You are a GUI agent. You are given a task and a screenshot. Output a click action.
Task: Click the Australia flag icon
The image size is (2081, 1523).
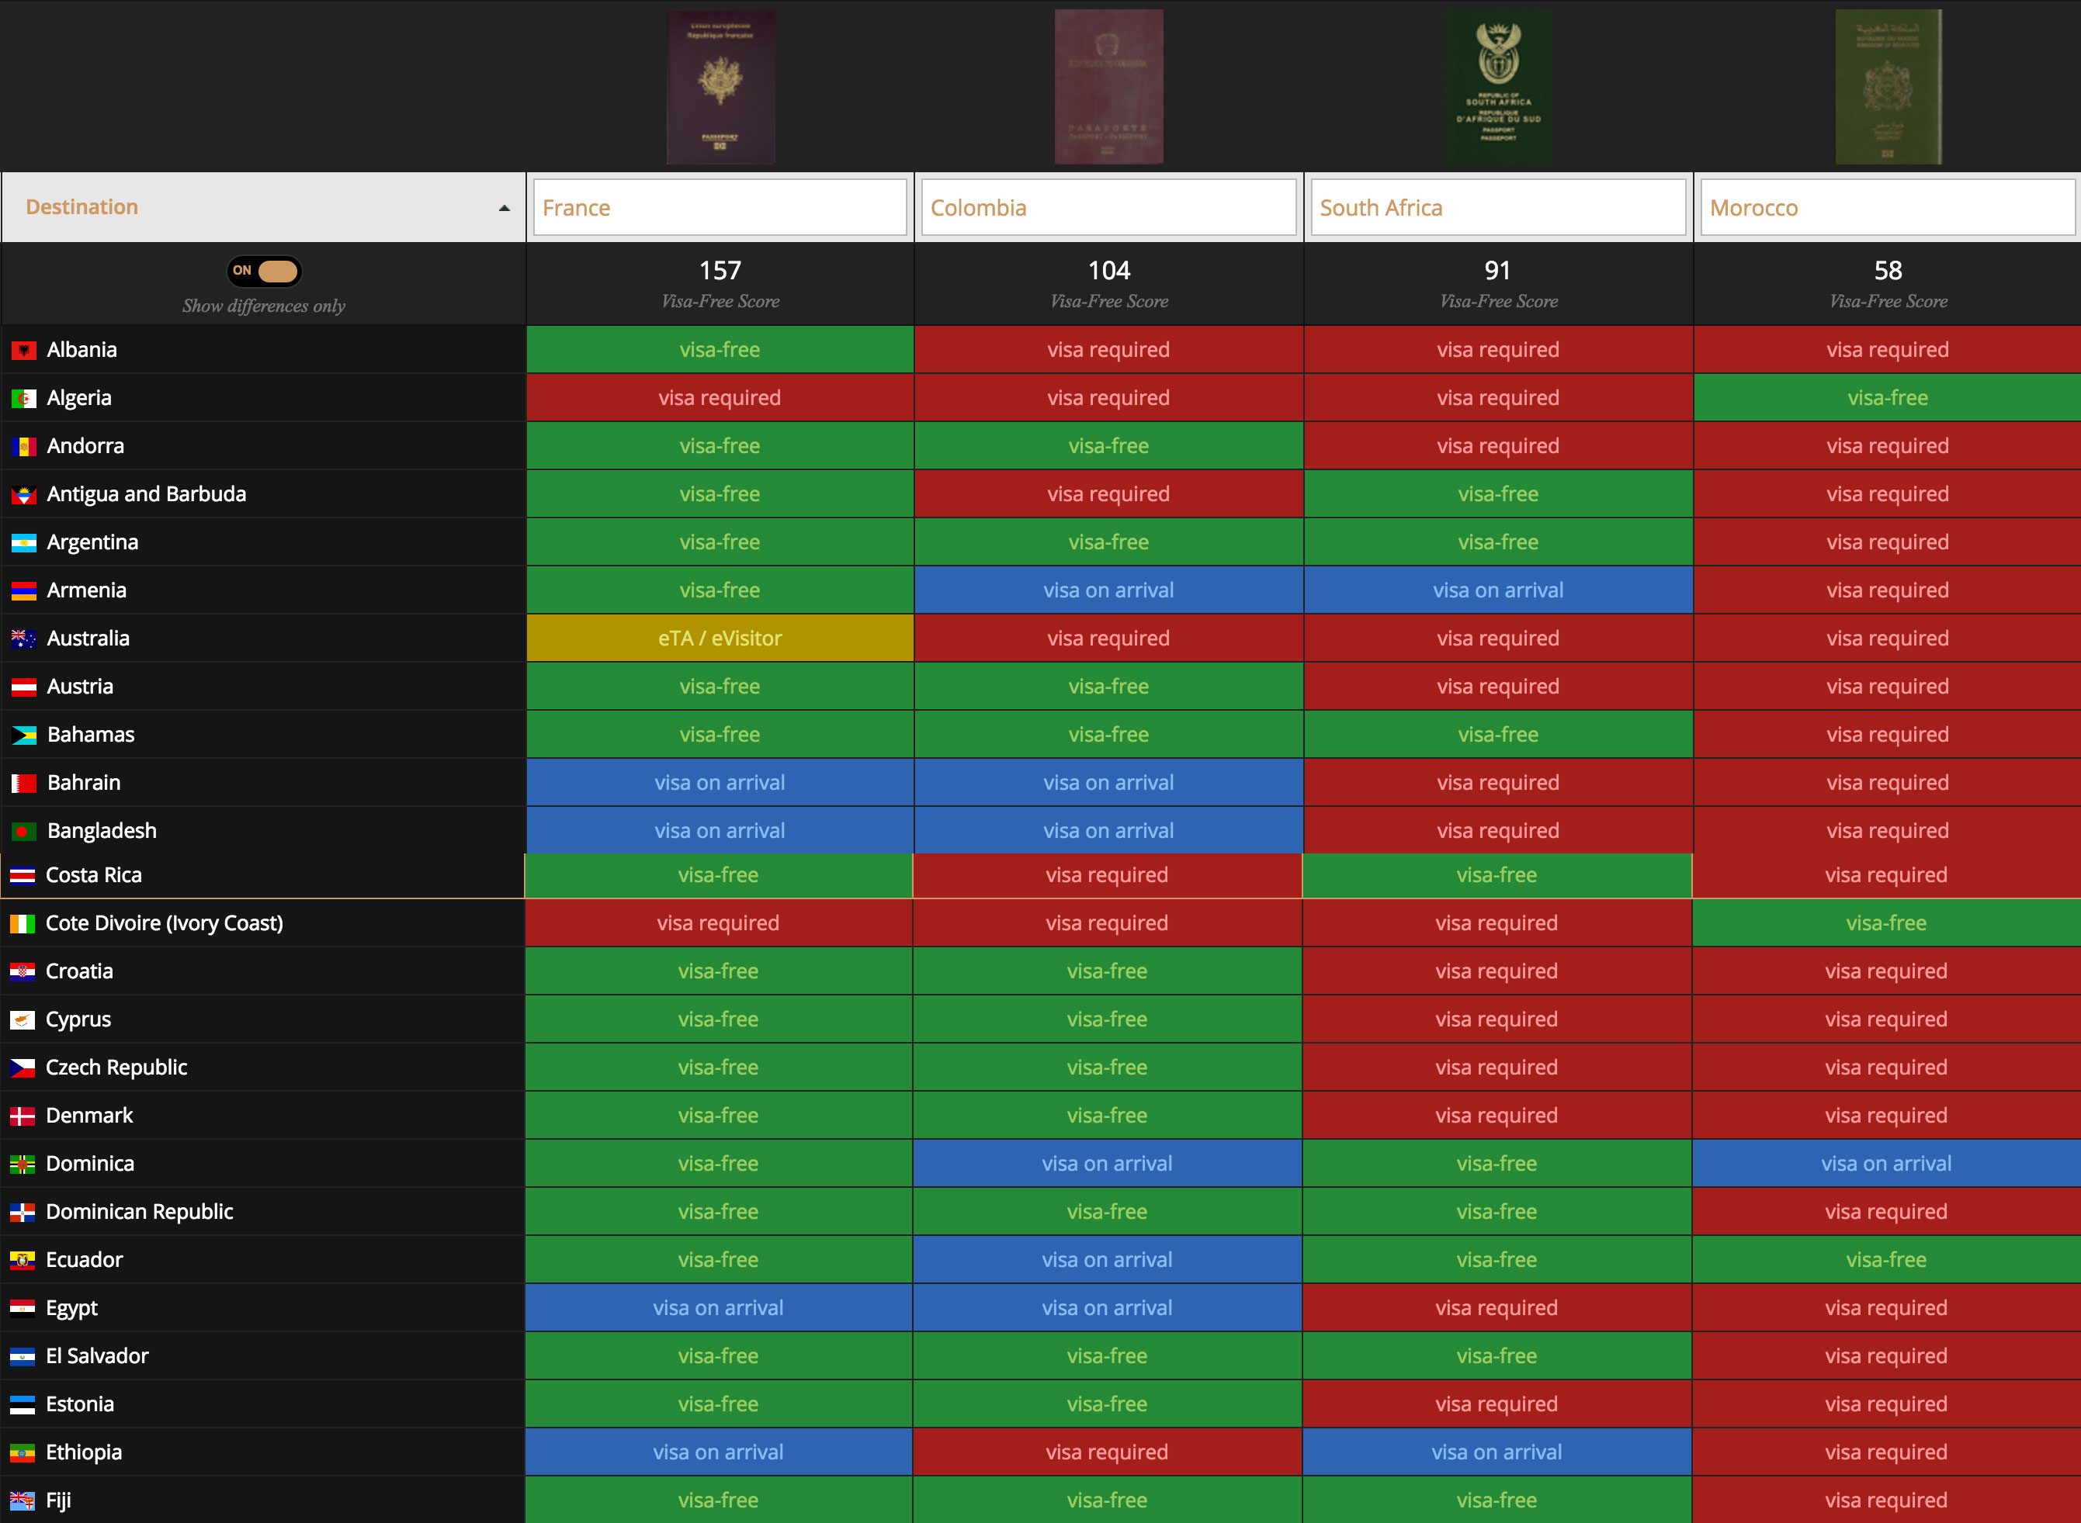(x=24, y=639)
